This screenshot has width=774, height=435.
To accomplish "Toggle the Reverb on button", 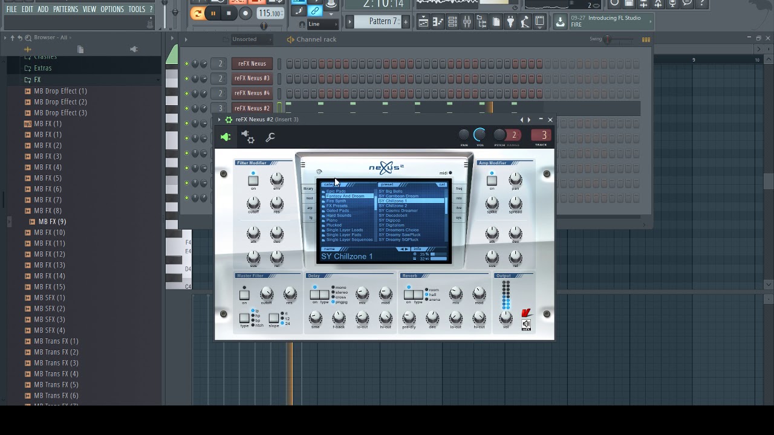I will tap(409, 295).
